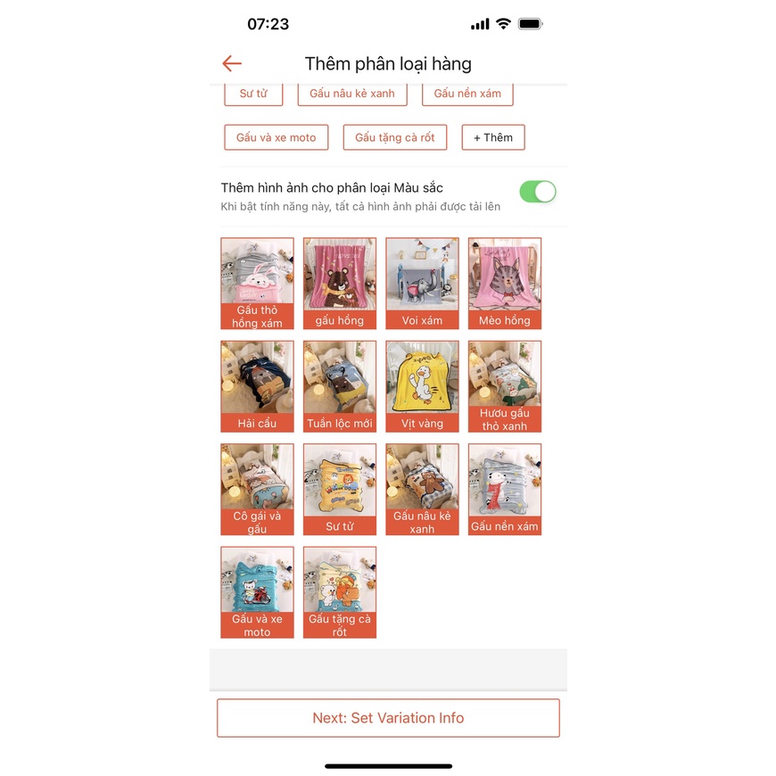Open the Vịt vàng image thumbnail
Viewport: 776px width, 776px height.
pos(422,386)
